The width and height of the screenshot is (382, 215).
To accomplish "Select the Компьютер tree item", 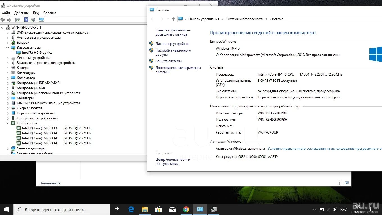I will 26,78.
